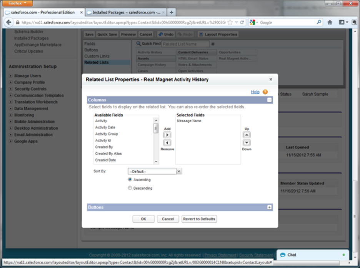The height and width of the screenshot is (268, 360).
Task: Collapse the Columns section
Action: 269,100
